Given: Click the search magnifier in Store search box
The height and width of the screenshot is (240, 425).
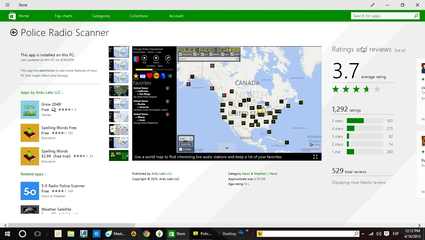Looking at the screenshot, I should pos(416,16).
